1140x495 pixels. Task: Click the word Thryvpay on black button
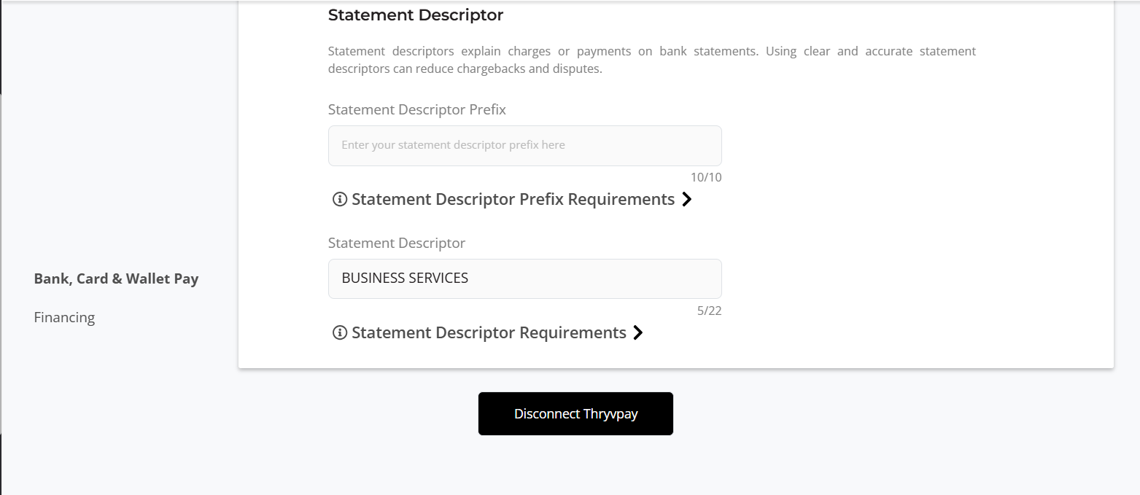coord(610,414)
